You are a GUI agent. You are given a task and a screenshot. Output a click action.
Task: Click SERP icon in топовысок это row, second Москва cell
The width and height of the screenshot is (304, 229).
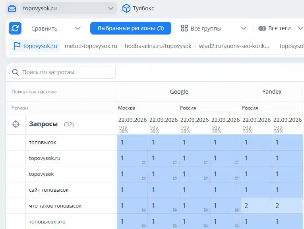[175, 226]
